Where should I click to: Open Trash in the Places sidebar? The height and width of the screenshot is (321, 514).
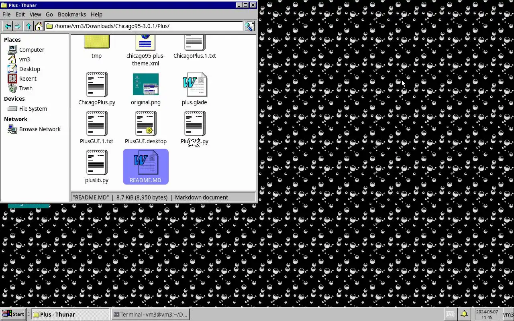(26, 88)
